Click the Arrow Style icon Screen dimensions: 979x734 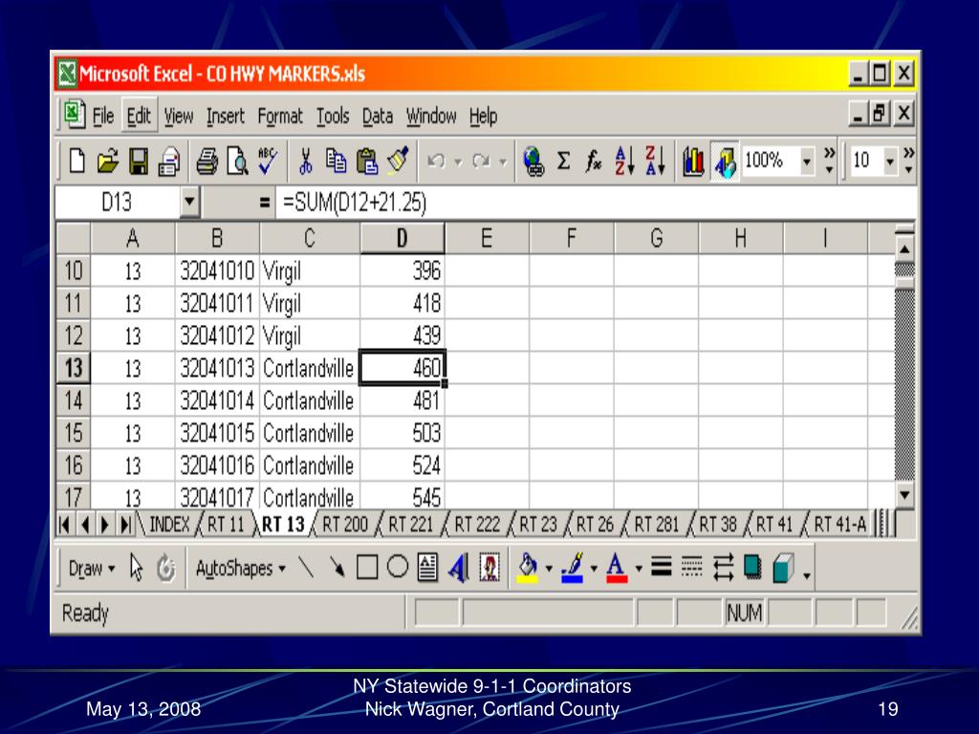pos(723,568)
